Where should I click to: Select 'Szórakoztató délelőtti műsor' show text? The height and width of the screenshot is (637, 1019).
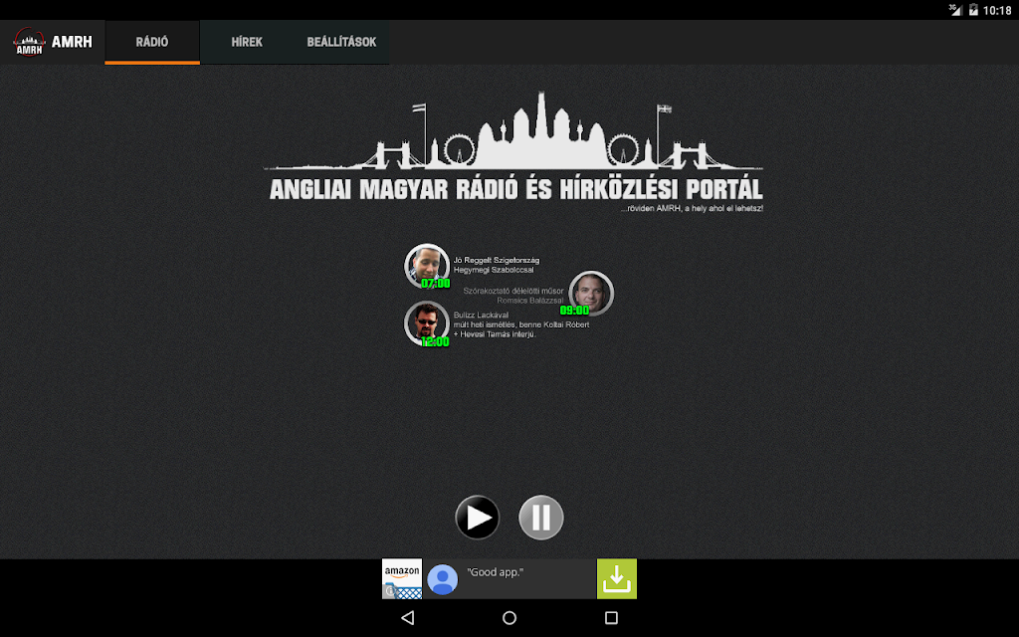(513, 291)
